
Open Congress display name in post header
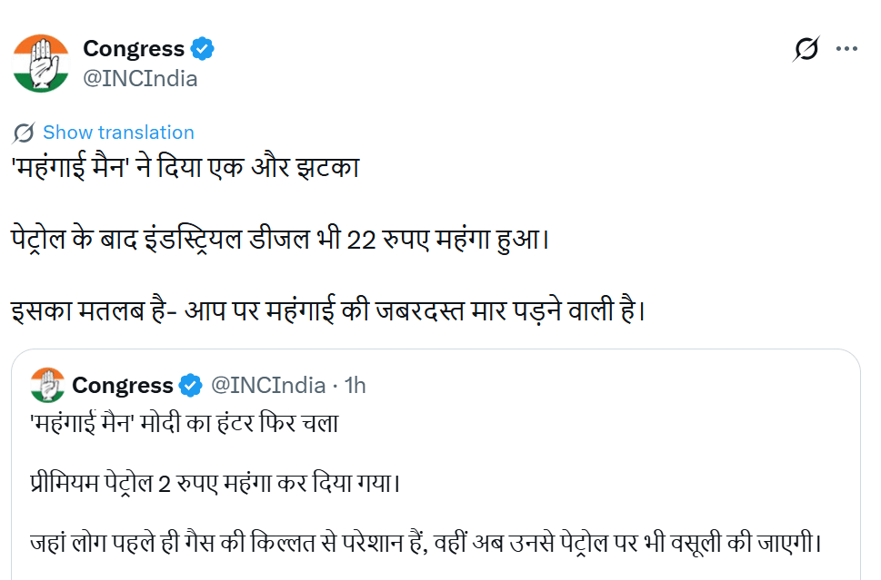[x=134, y=48]
